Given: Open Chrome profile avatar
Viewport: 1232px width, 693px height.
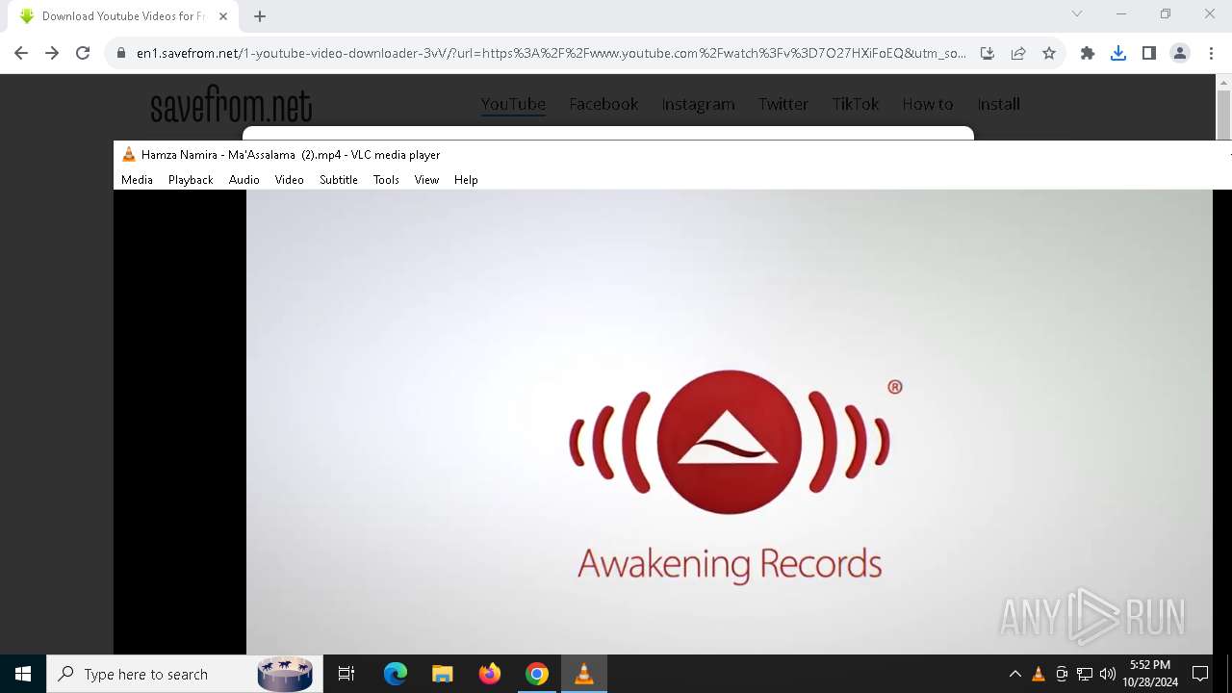Looking at the screenshot, I should [1180, 53].
